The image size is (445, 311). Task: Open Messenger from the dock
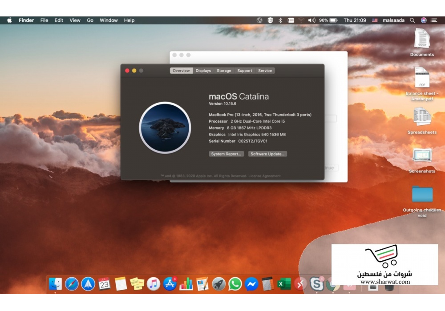pyautogui.click(x=251, y=283)
